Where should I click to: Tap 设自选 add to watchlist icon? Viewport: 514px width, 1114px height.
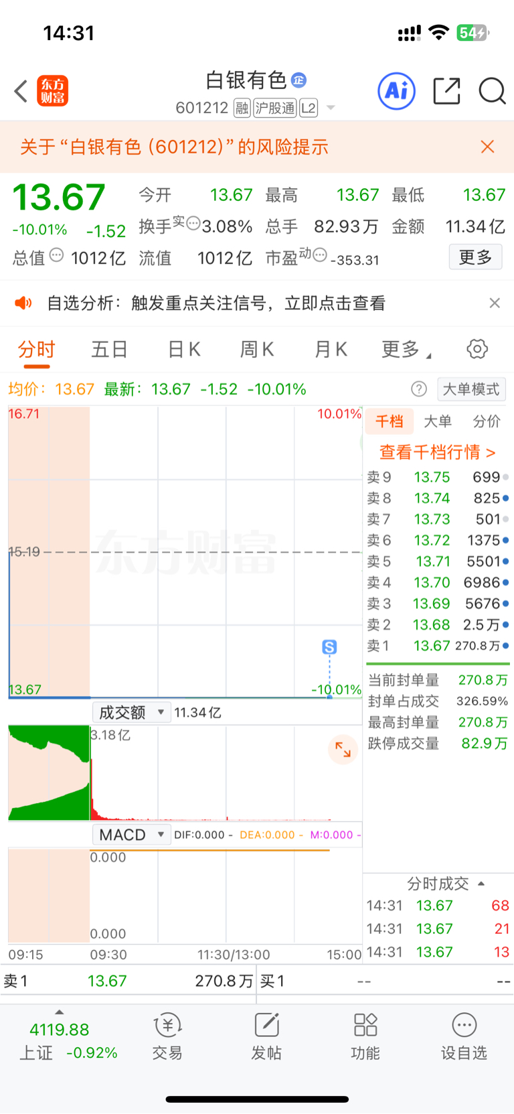click(x=464, y=1036)
